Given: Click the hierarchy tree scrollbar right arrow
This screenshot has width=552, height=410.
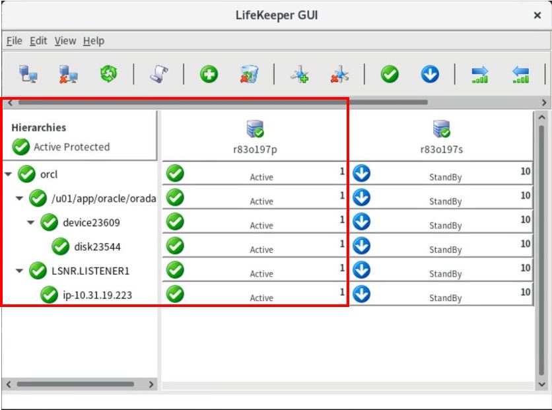Looking at the screenshot, I should click(x=151, y=384).
